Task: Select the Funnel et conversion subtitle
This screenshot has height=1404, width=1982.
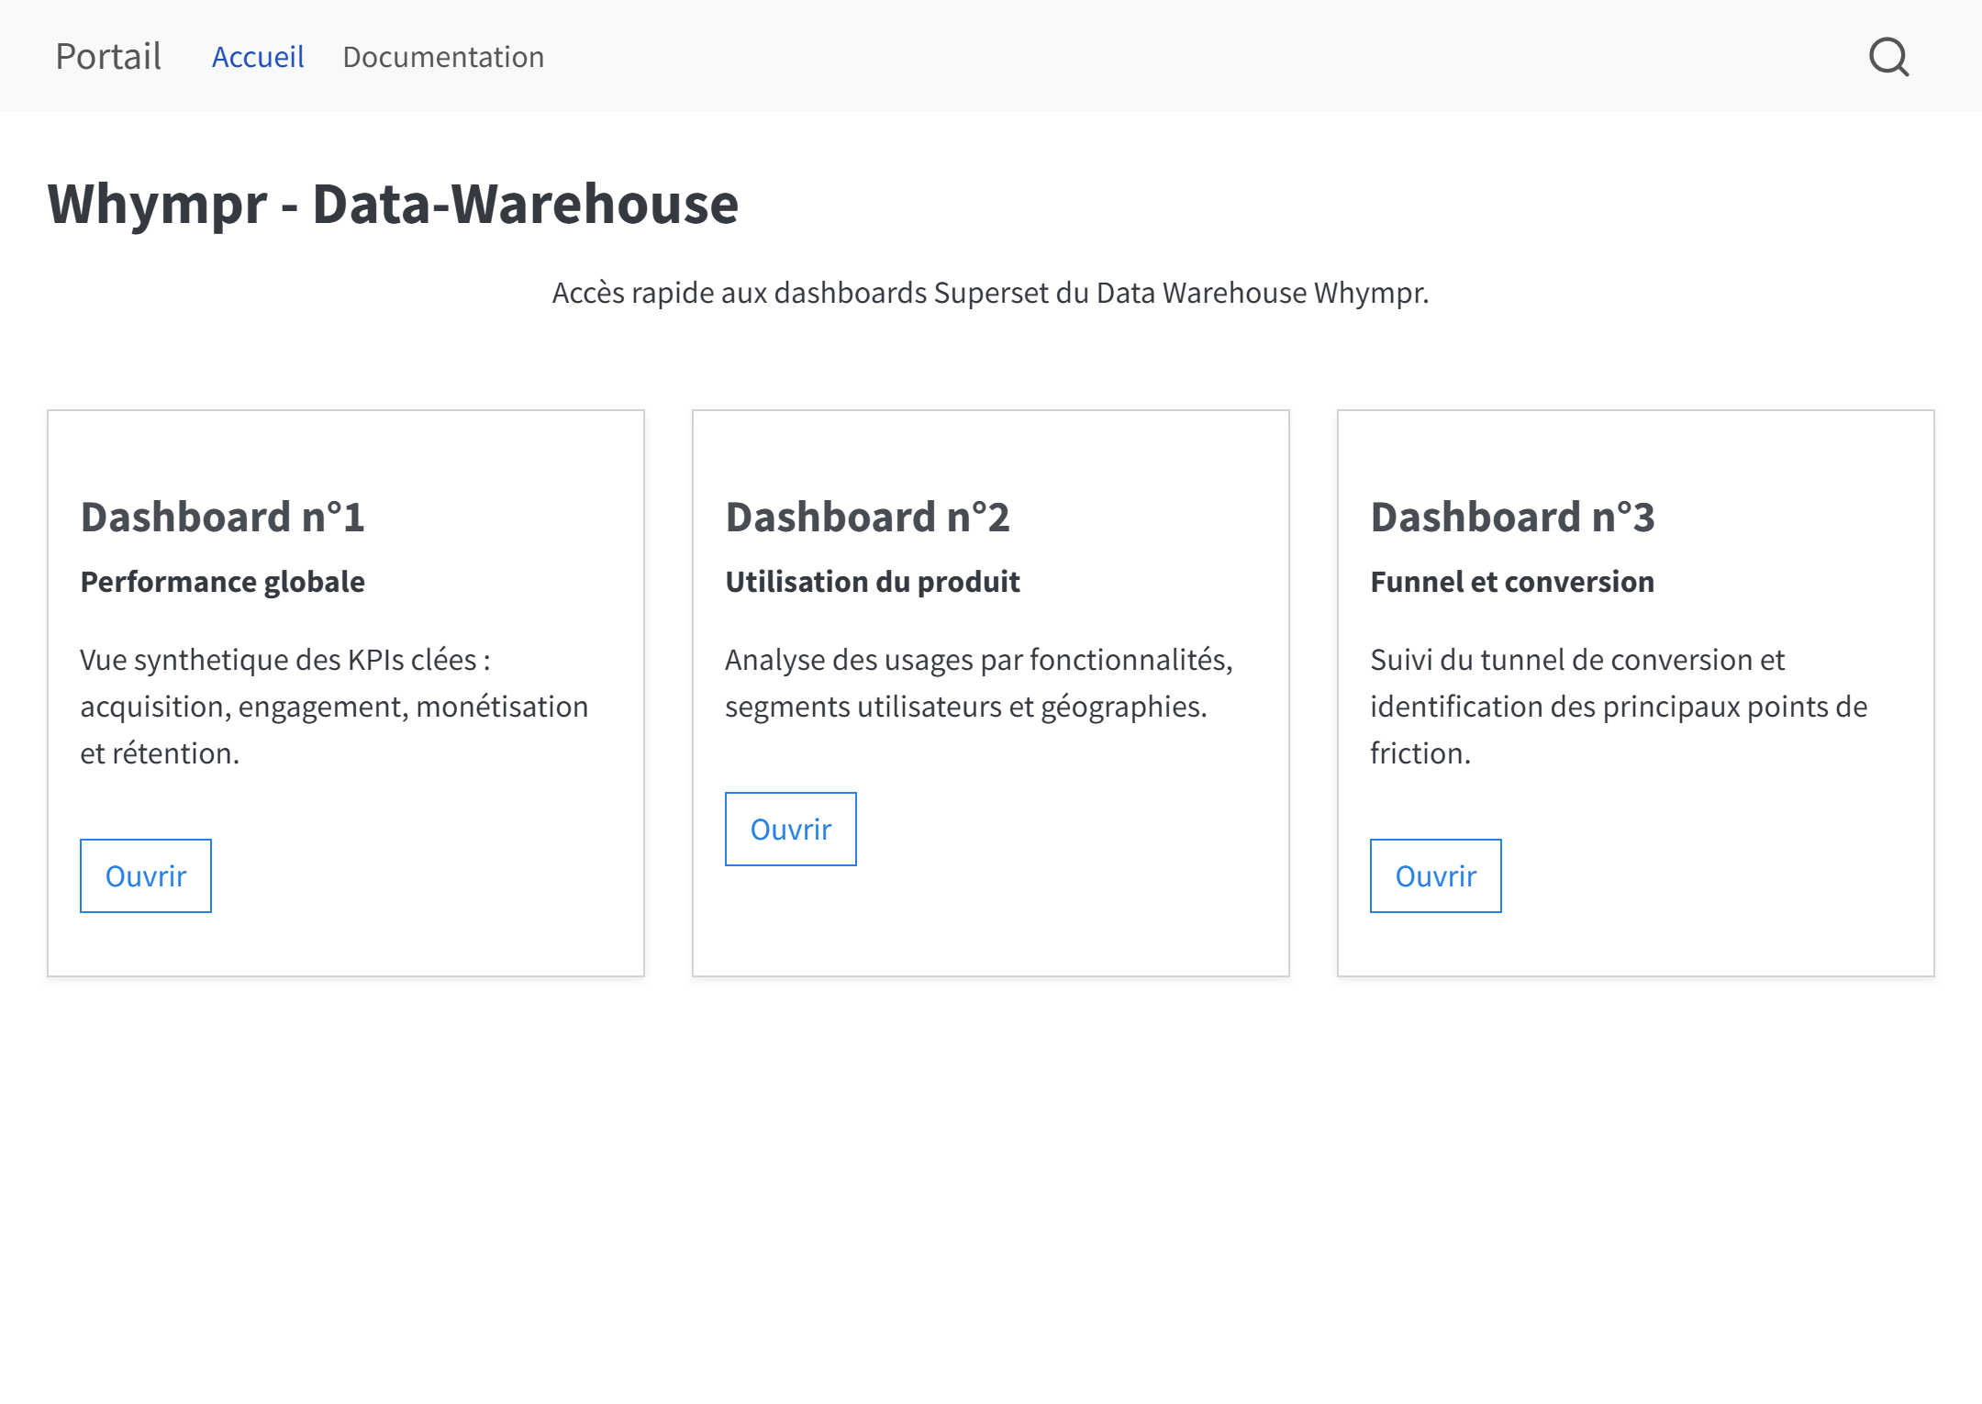Action: [1510, 581]
